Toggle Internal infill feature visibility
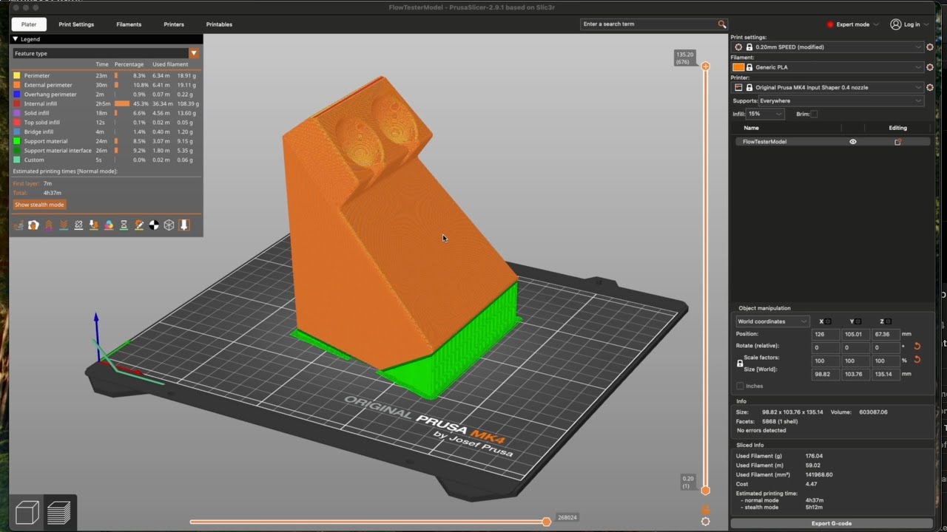This screenshot has height=532, width=947. 107,103
